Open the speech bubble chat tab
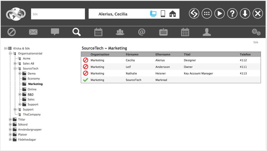Image resolution: width=267 pixels, height=151 pixels. click(x=55, y=32)
